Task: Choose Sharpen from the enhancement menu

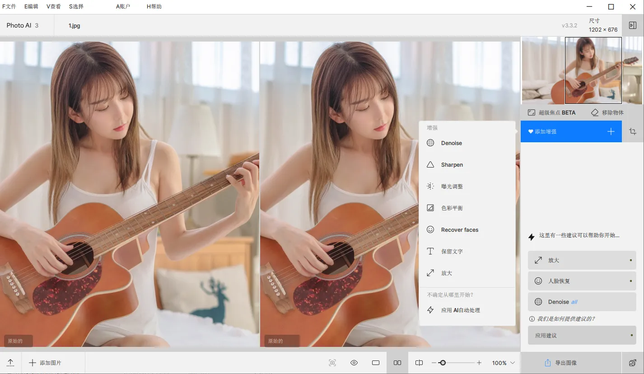Action: 467,165
